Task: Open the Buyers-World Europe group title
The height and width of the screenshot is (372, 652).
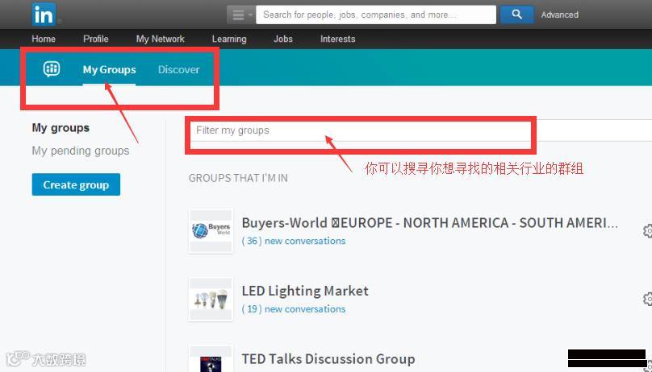Action: 429,223
